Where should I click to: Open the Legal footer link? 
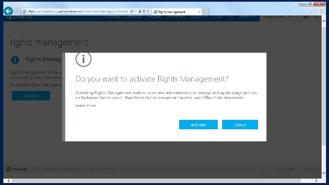(90, 169)
